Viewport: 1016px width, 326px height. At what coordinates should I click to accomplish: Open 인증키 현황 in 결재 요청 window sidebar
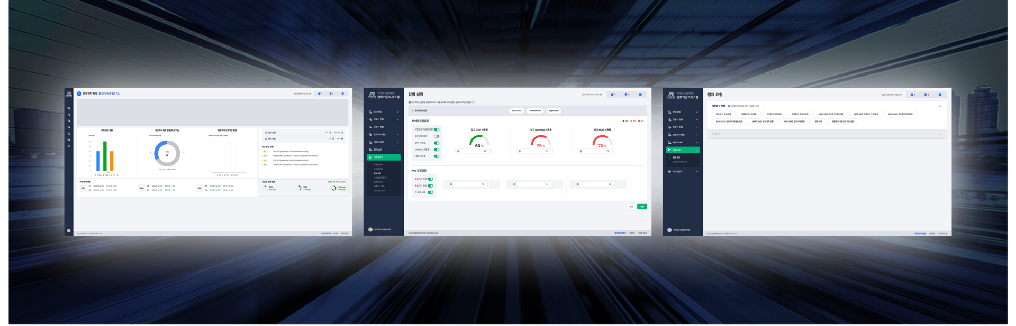coord(683,127)
